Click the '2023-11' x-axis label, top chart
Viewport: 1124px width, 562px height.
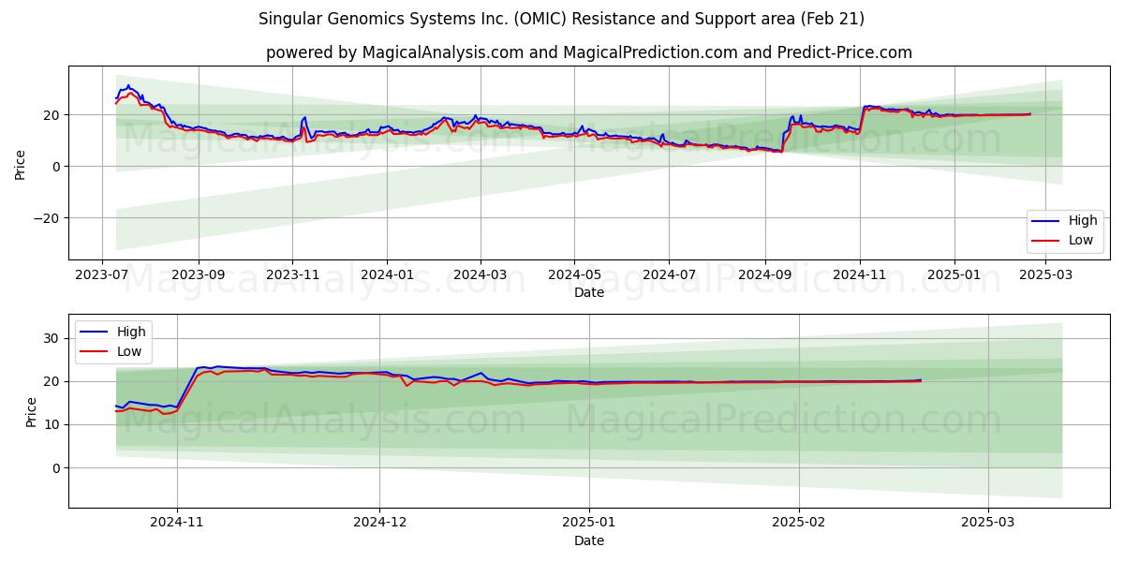[292, 274]
